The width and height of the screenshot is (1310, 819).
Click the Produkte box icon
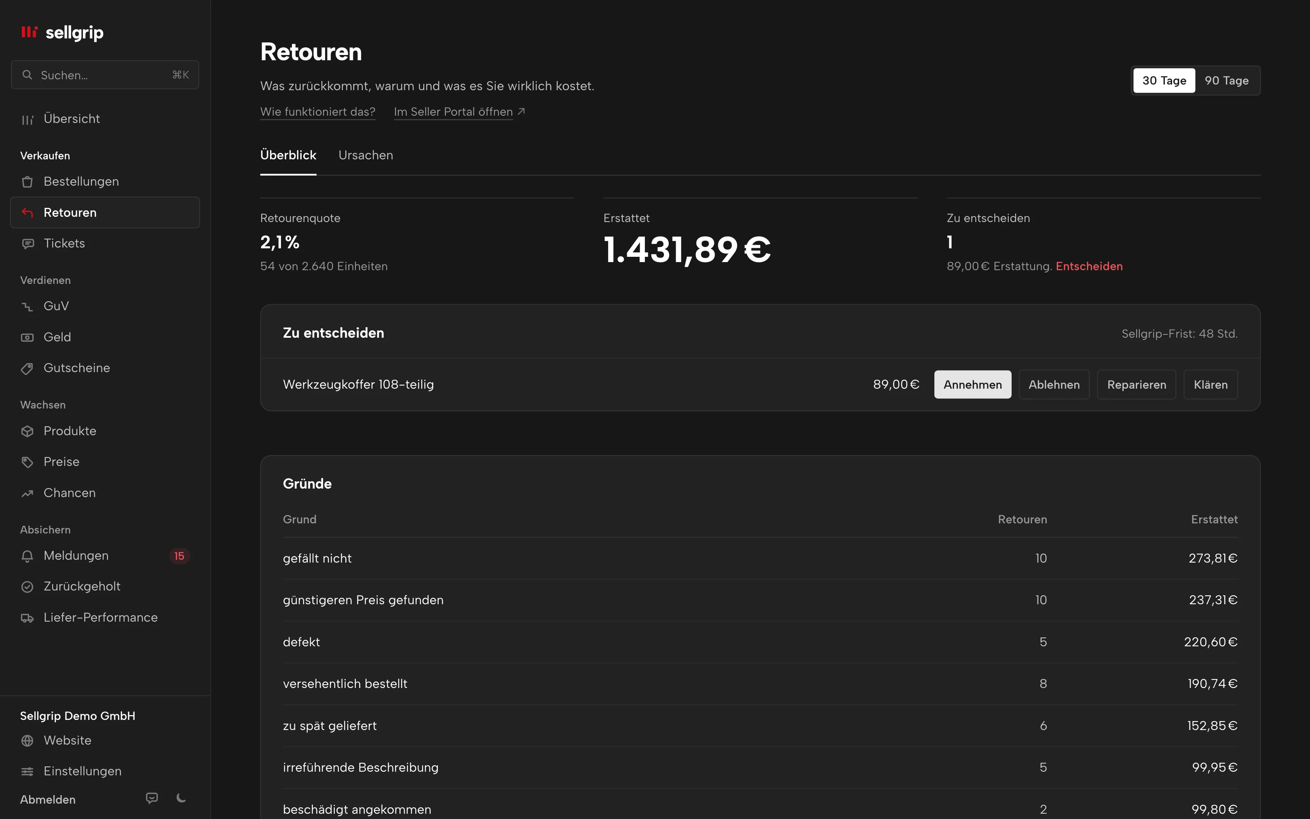(27, 431)
